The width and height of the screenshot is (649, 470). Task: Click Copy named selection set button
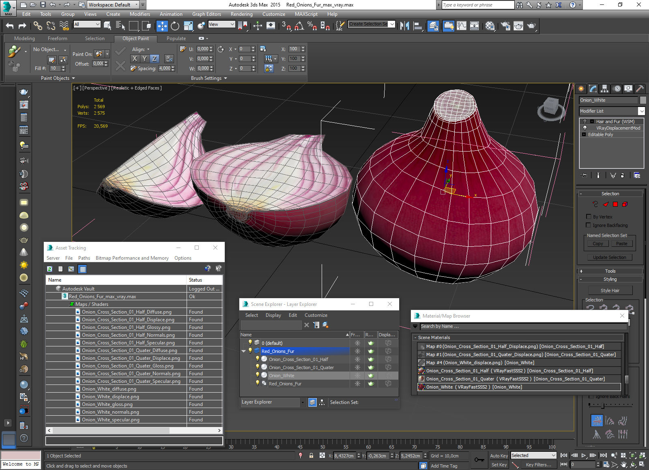598,244
